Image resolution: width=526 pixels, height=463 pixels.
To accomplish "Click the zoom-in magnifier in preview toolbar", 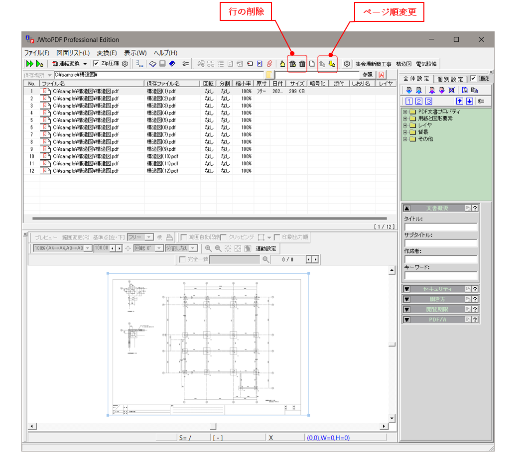I will pyautogui.click(x=208, y=249).
